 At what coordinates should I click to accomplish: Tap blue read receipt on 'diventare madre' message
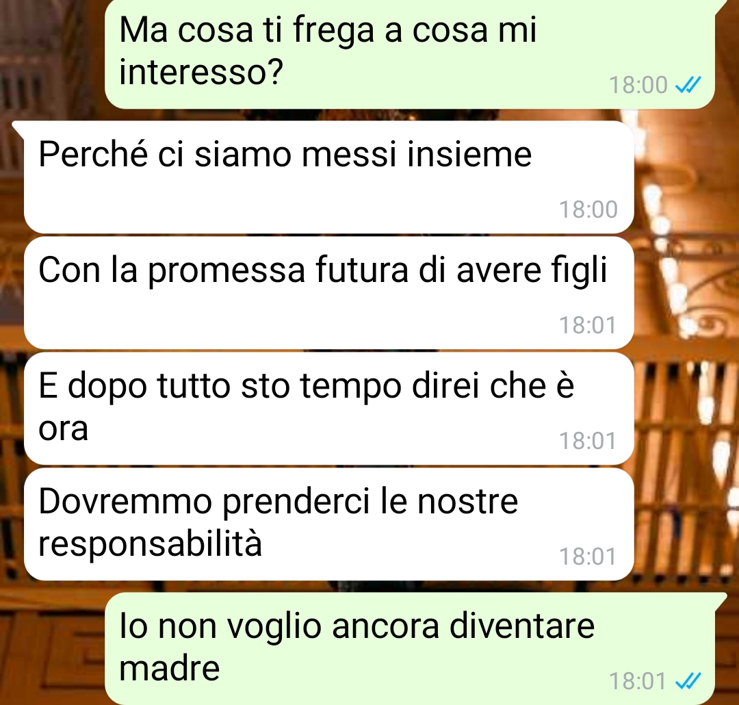pos(688,681)
